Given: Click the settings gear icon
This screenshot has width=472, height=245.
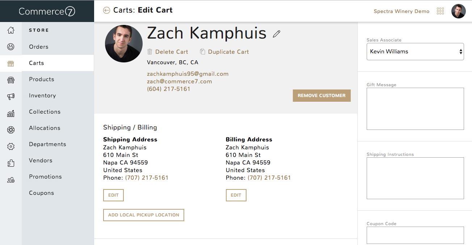Looking at the screenshot, I should [x=11, y=146].
